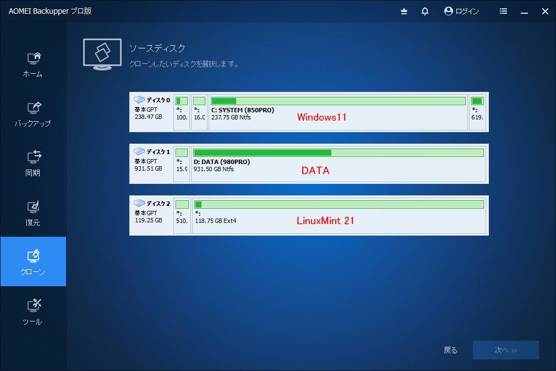The width and height of the screenshot is (556, 371).
Task: Click the source disk monitor icon
Action: click(102, 54)
